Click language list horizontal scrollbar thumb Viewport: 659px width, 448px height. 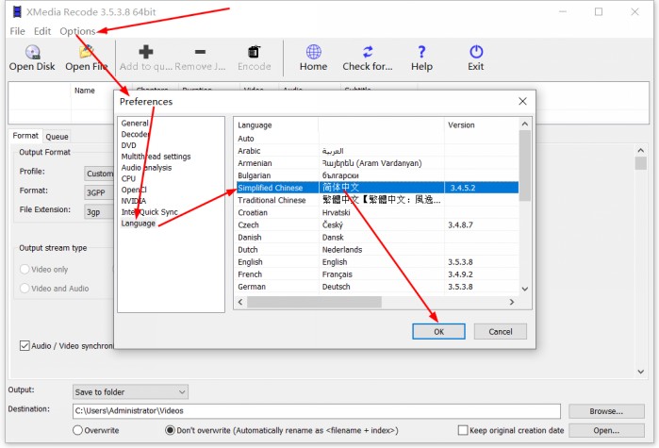(x=314, y=302)
